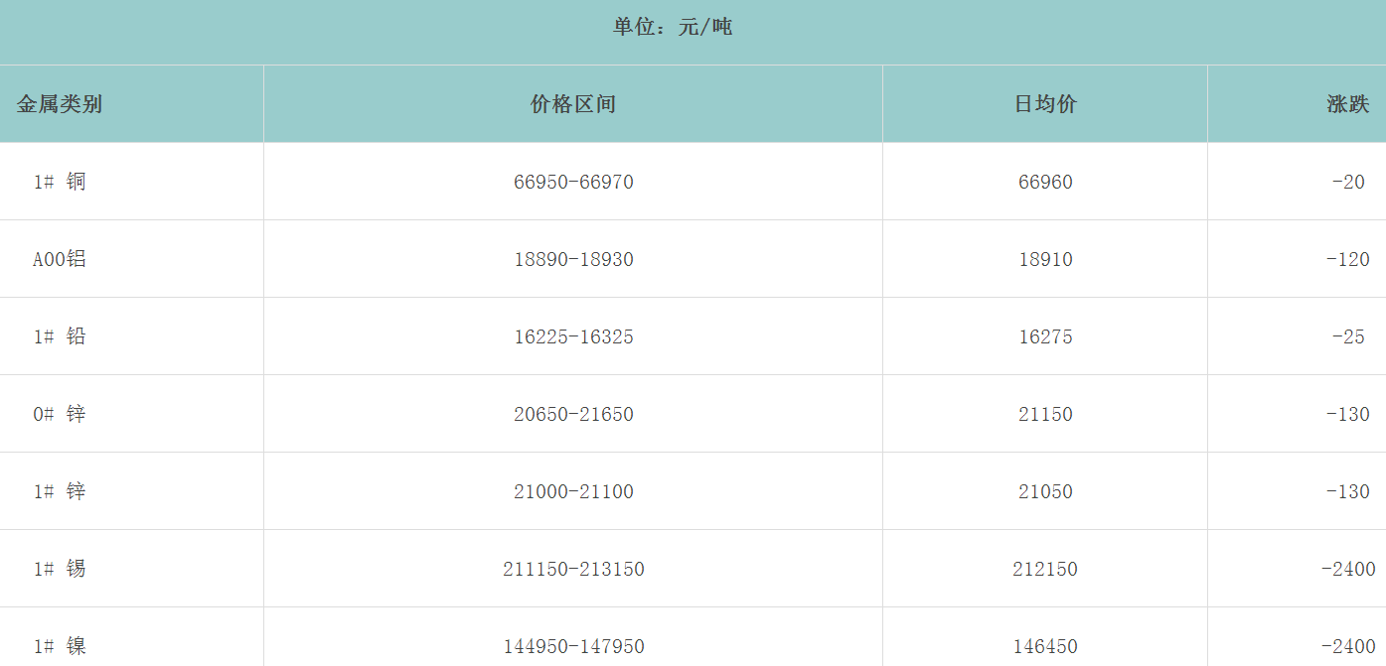Click the nickel price range 144950-147950
1386x666 pixels.
pos(573,646)
